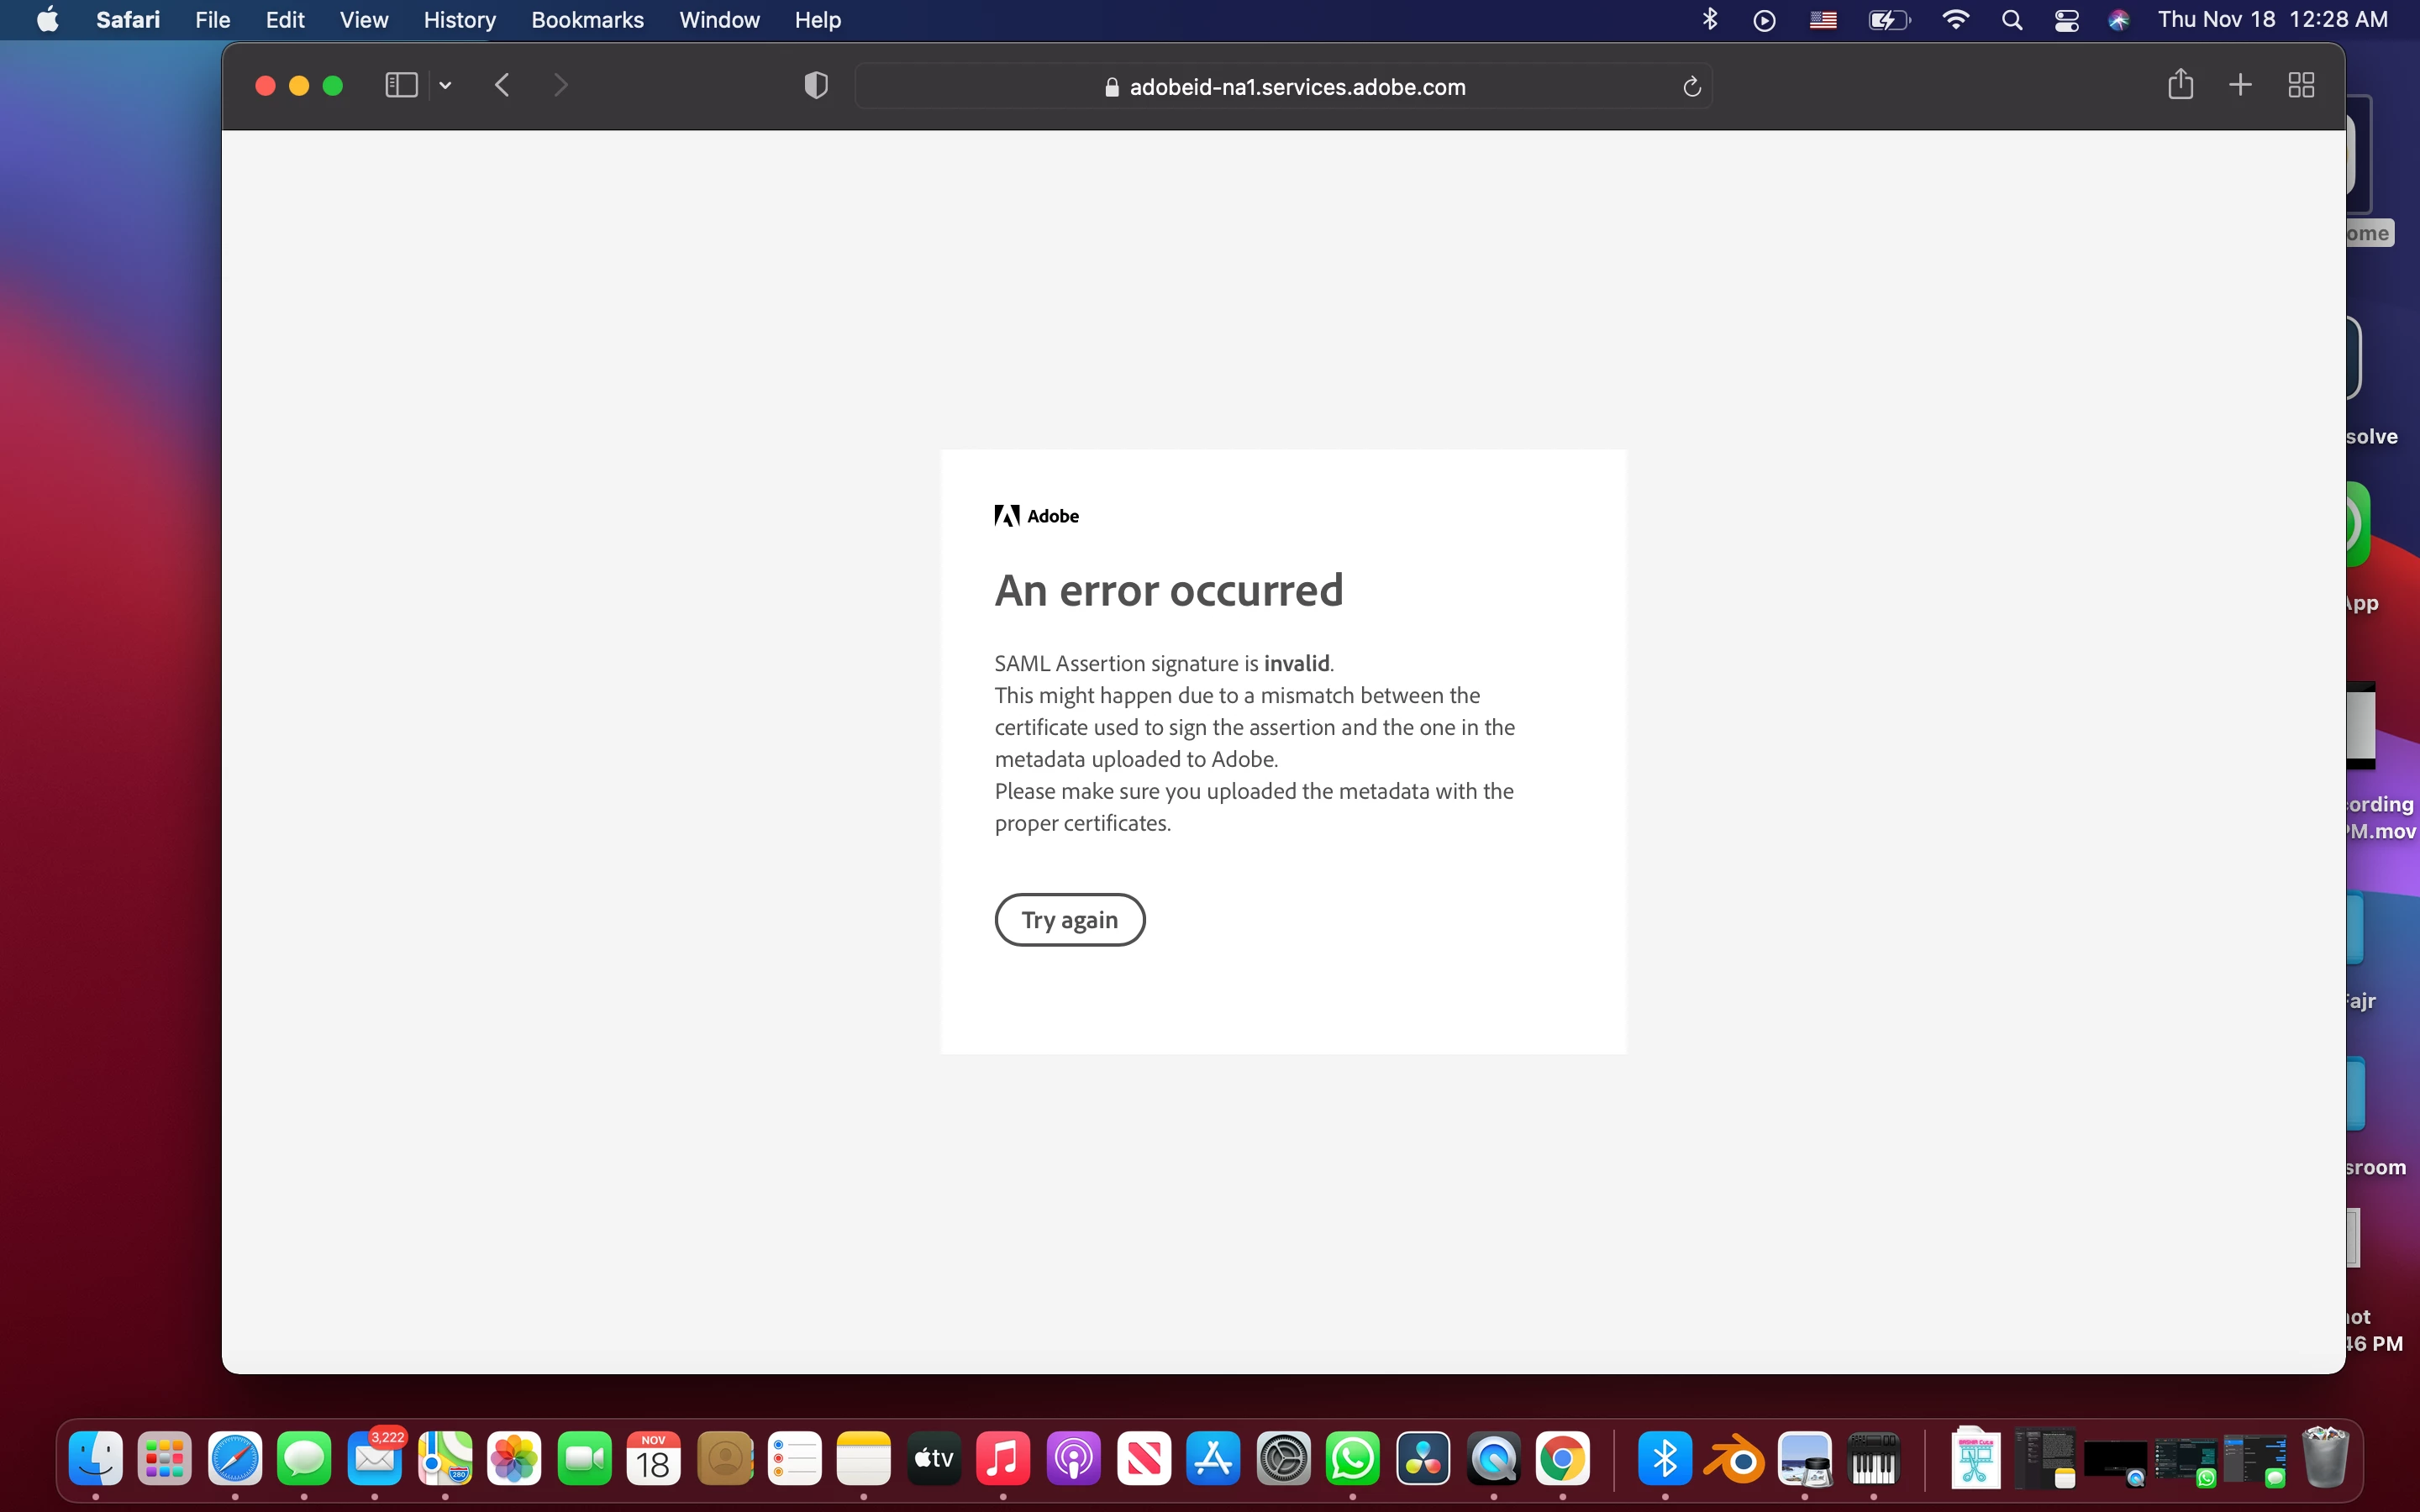Open News from the Dock
2420x1512 pixels.
click(1144, 1459)
